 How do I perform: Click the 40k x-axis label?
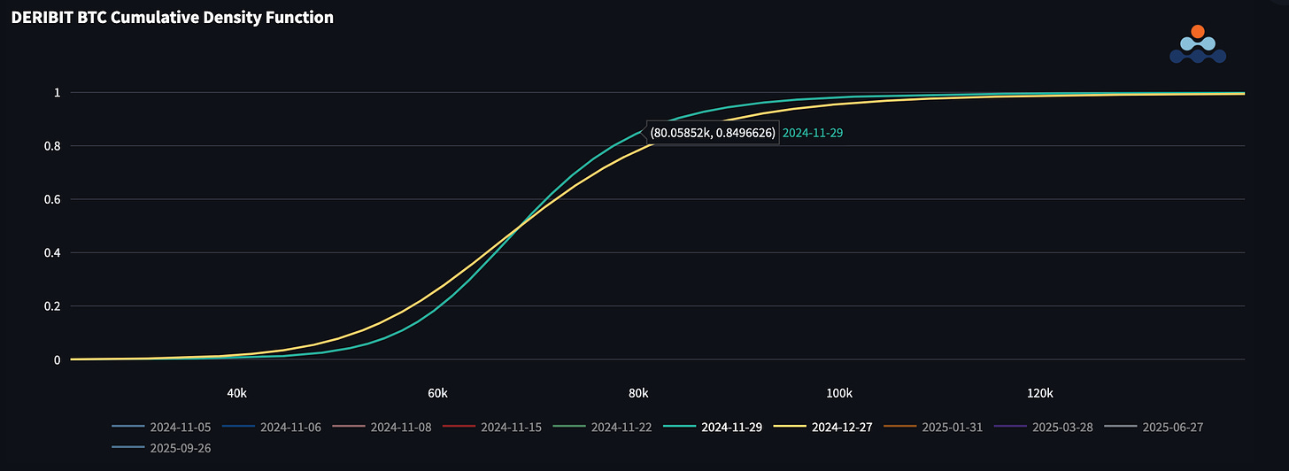coord(236,392)
